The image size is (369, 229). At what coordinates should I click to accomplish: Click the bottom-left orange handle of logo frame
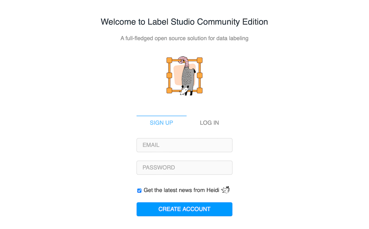coord(169,91)
